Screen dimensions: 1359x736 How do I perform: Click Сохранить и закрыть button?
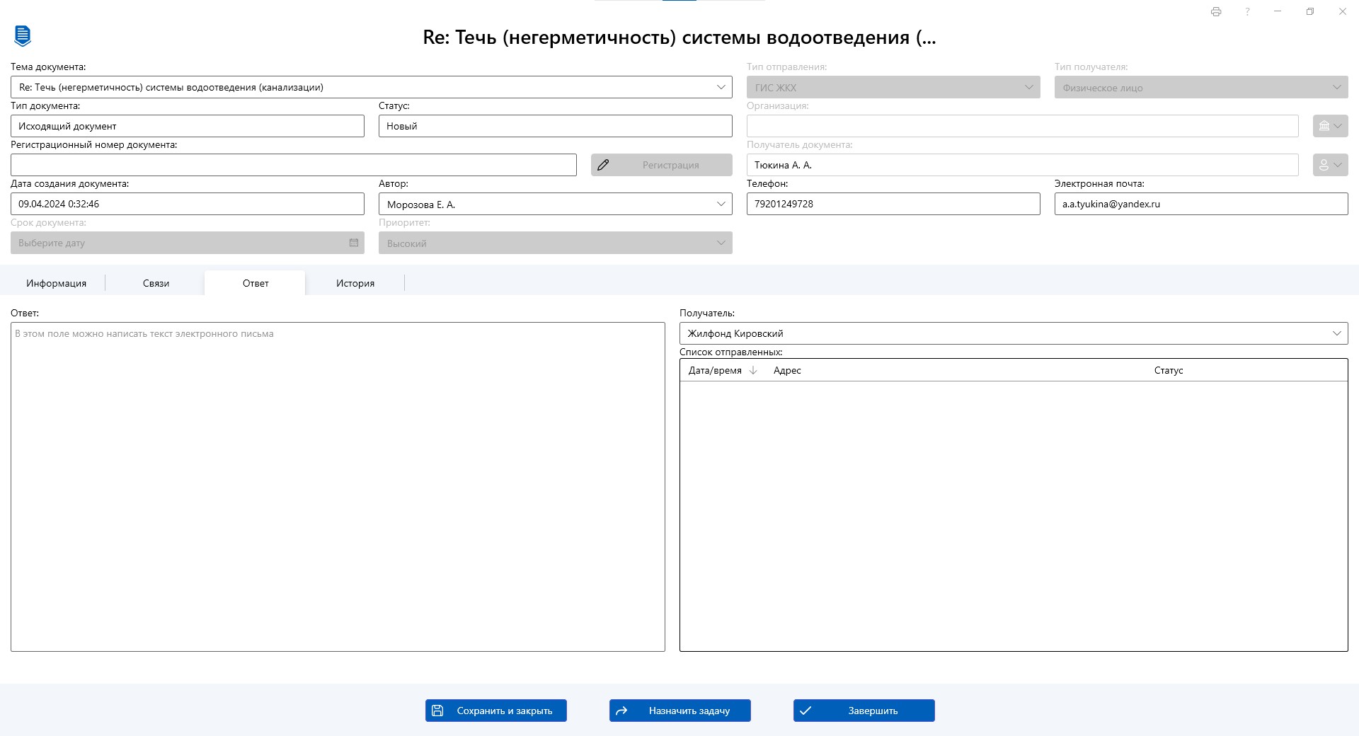[x=496, y=711]
